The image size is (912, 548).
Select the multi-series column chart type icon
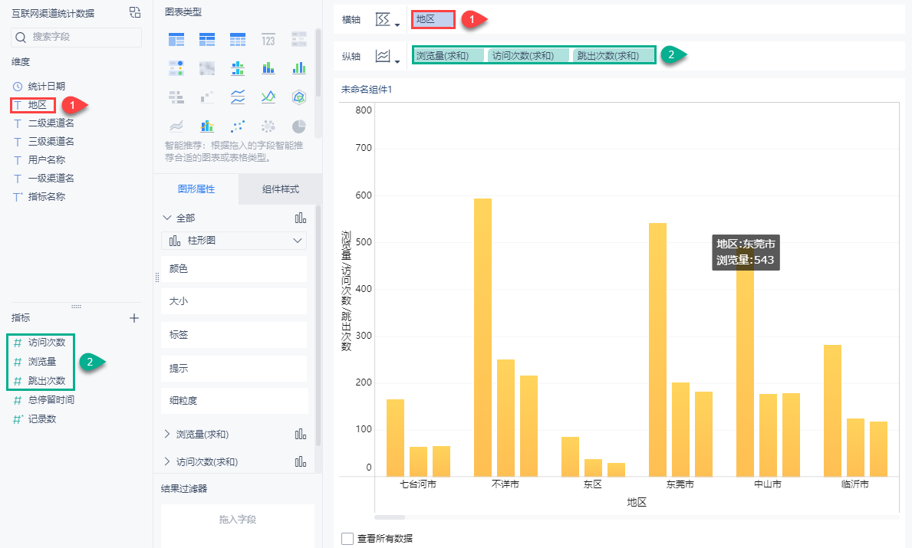pyautogui.click(x=299, y=68)
